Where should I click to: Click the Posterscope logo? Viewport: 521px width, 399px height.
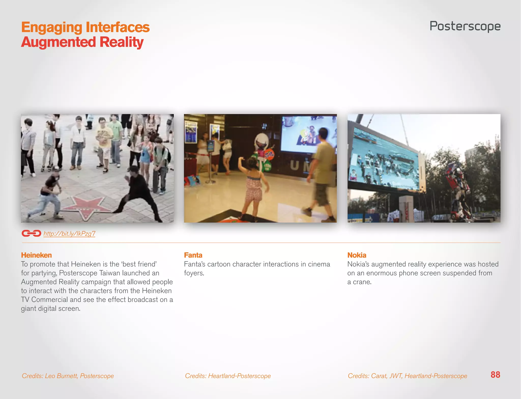pyautogui.click(x=465, y=26)
